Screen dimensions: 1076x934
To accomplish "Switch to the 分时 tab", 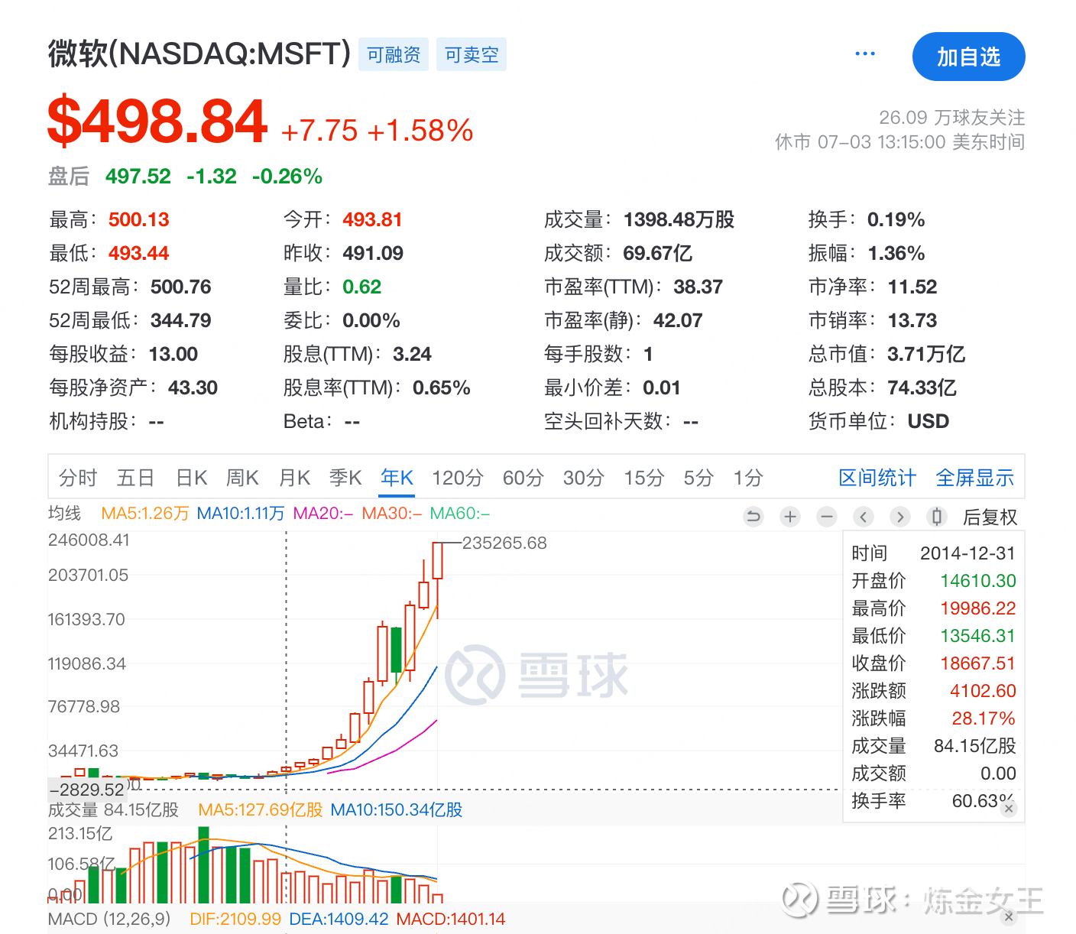I will tap(78, 478).
